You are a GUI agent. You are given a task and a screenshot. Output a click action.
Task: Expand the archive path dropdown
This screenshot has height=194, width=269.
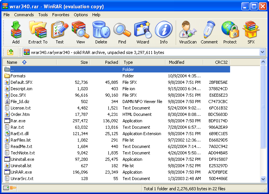[x=262, y=52]
